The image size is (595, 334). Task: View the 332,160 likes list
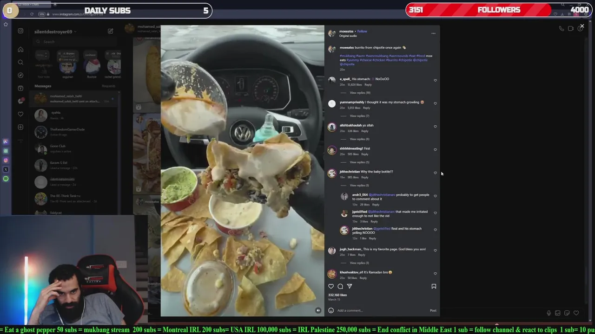(337, 295)
